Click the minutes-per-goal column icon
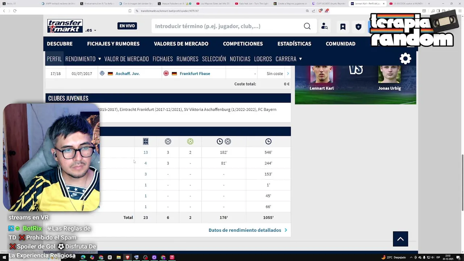464x261 pixels. click(224, 141)
